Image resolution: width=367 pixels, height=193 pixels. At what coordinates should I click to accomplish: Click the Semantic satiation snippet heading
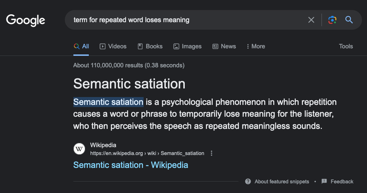click(129, 84)
